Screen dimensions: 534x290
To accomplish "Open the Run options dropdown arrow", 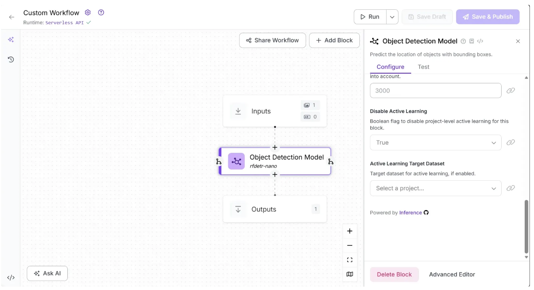I will click(392, 17).
